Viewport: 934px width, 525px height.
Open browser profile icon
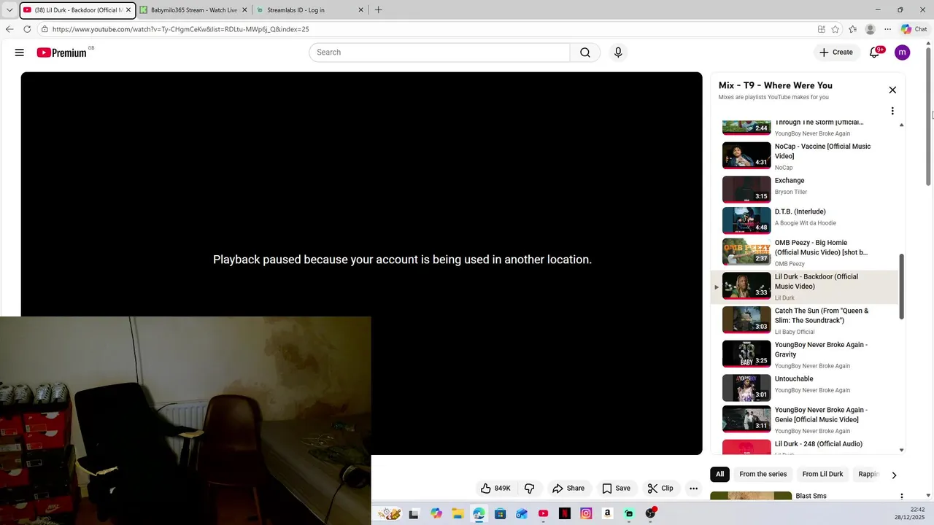tap(870, 29)
